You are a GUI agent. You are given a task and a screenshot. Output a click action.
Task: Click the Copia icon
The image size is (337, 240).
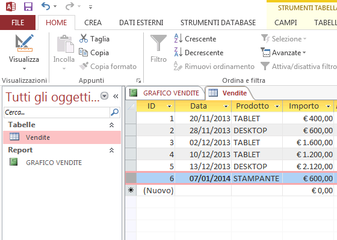(x=84, y=52)
